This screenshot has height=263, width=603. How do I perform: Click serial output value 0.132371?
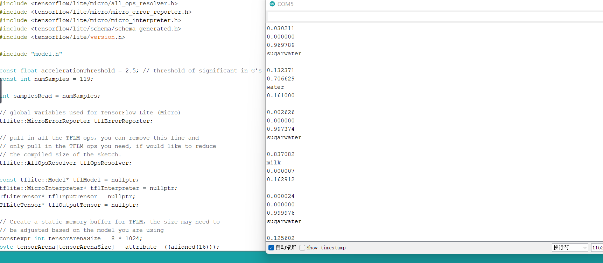(281, 70)
